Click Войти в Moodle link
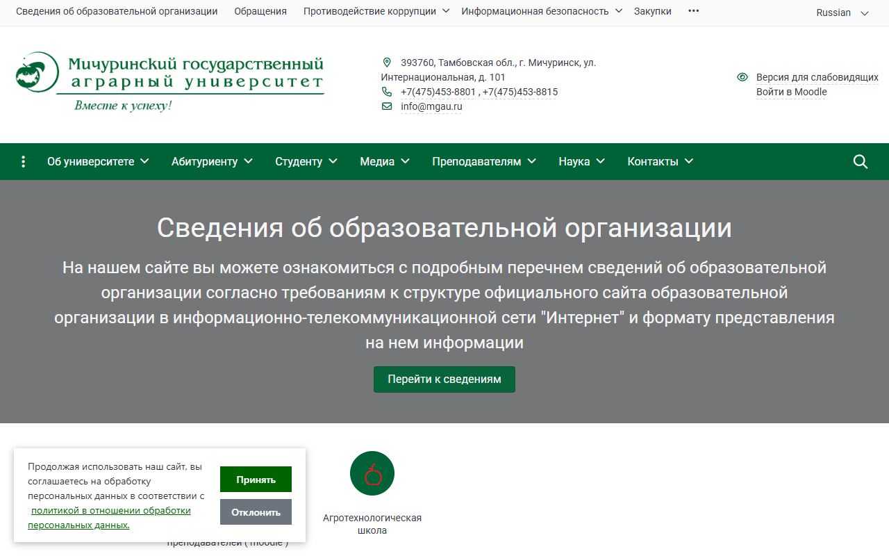Image resolution: width=889 pixels, height=556 pixels. (x=792, y=92)
